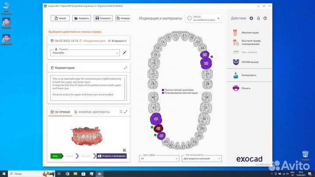Image resolution: width=315 pixels, height=177 pixels.
Task: Click the Хир. шаблон action icon
Action: coord(236,52)
